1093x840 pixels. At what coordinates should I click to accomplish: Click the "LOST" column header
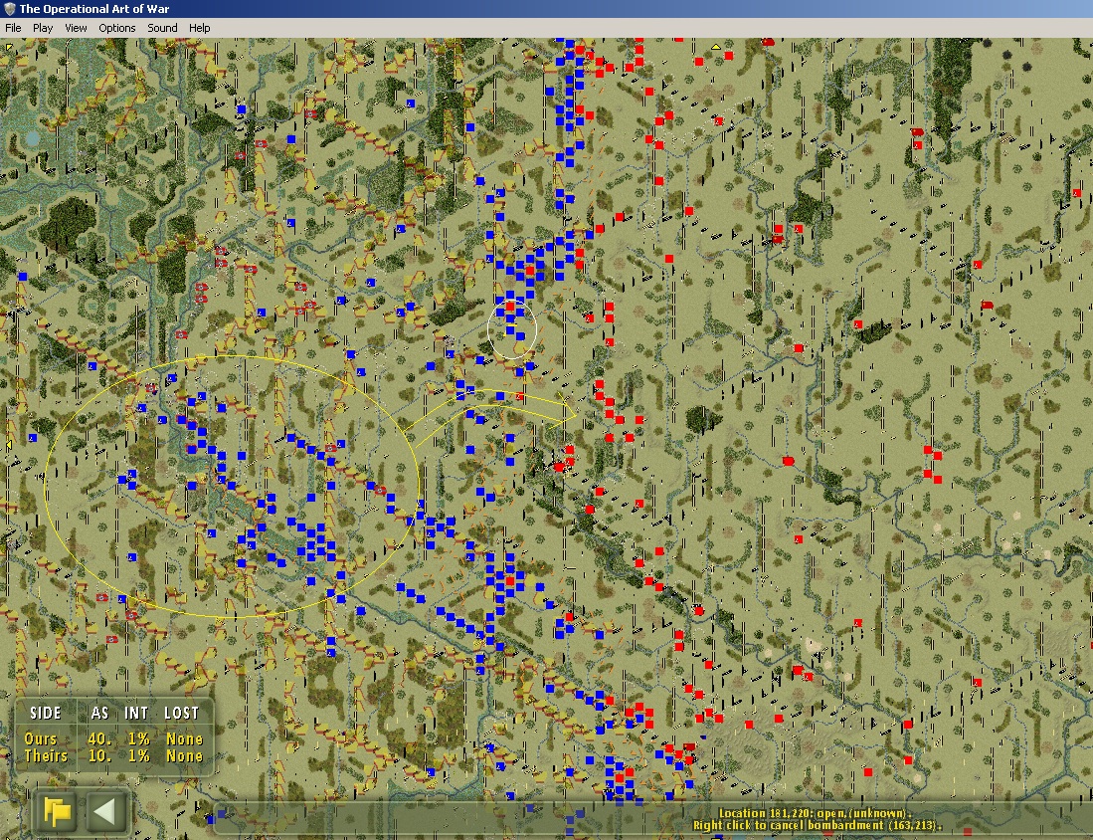pos(181,713)
